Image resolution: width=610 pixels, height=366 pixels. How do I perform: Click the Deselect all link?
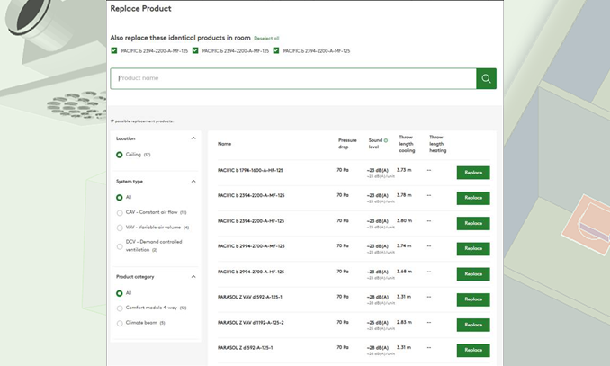(x=266, y=39)
